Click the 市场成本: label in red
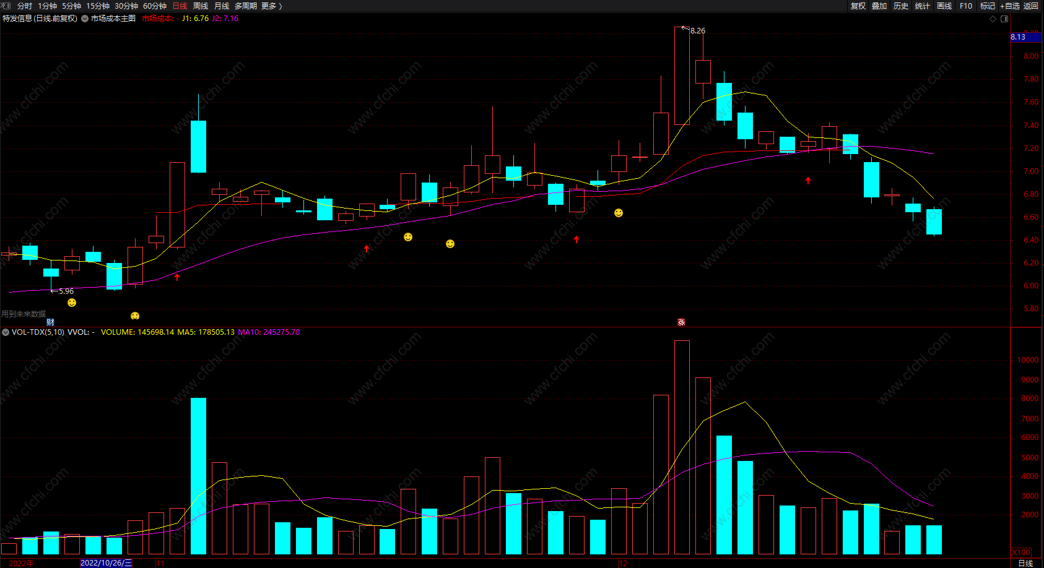Viewport: 1044px width, 568px height. (x=157, y=19)
